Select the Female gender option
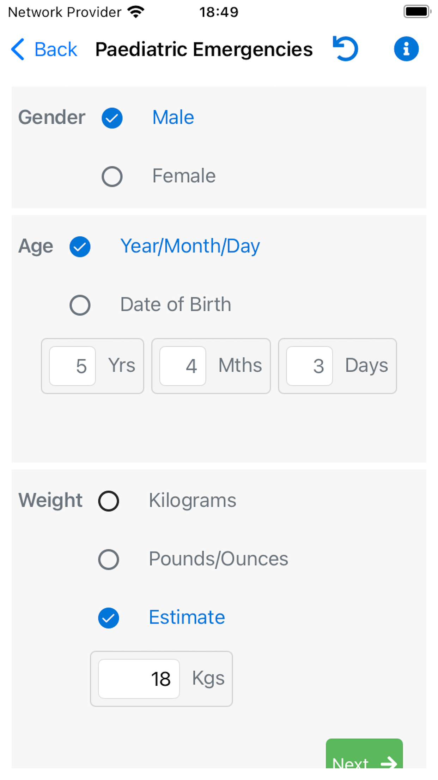 click(x=112, y=176)
